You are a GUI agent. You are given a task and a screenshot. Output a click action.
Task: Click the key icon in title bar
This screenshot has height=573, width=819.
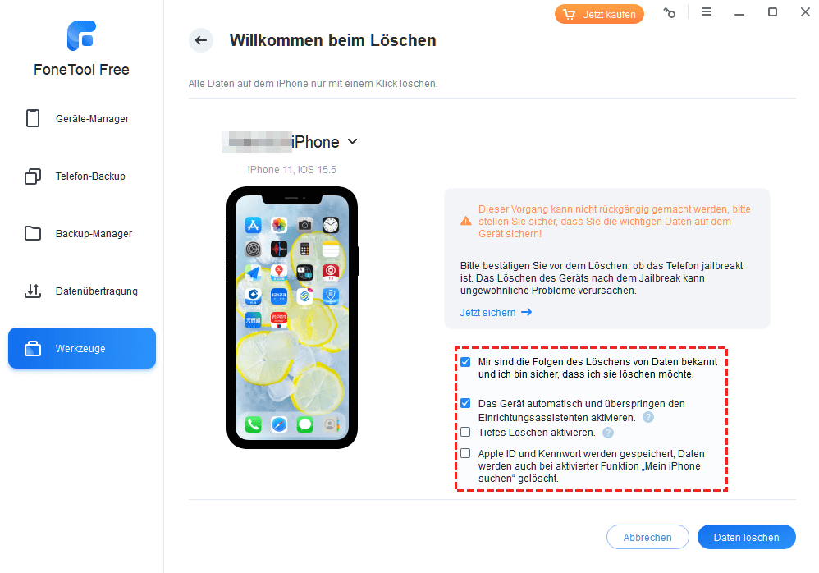coord(670,12)
